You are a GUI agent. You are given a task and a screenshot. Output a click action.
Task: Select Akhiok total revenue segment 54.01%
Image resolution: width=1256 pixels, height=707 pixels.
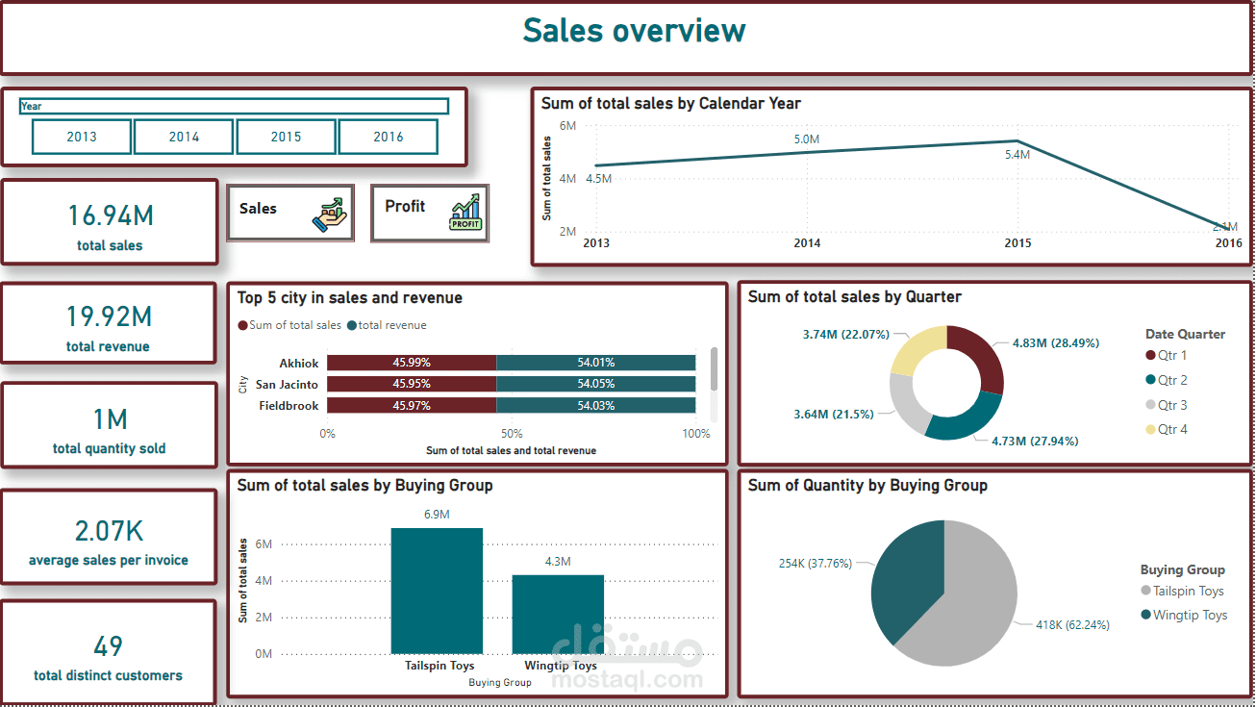(596, 363)
